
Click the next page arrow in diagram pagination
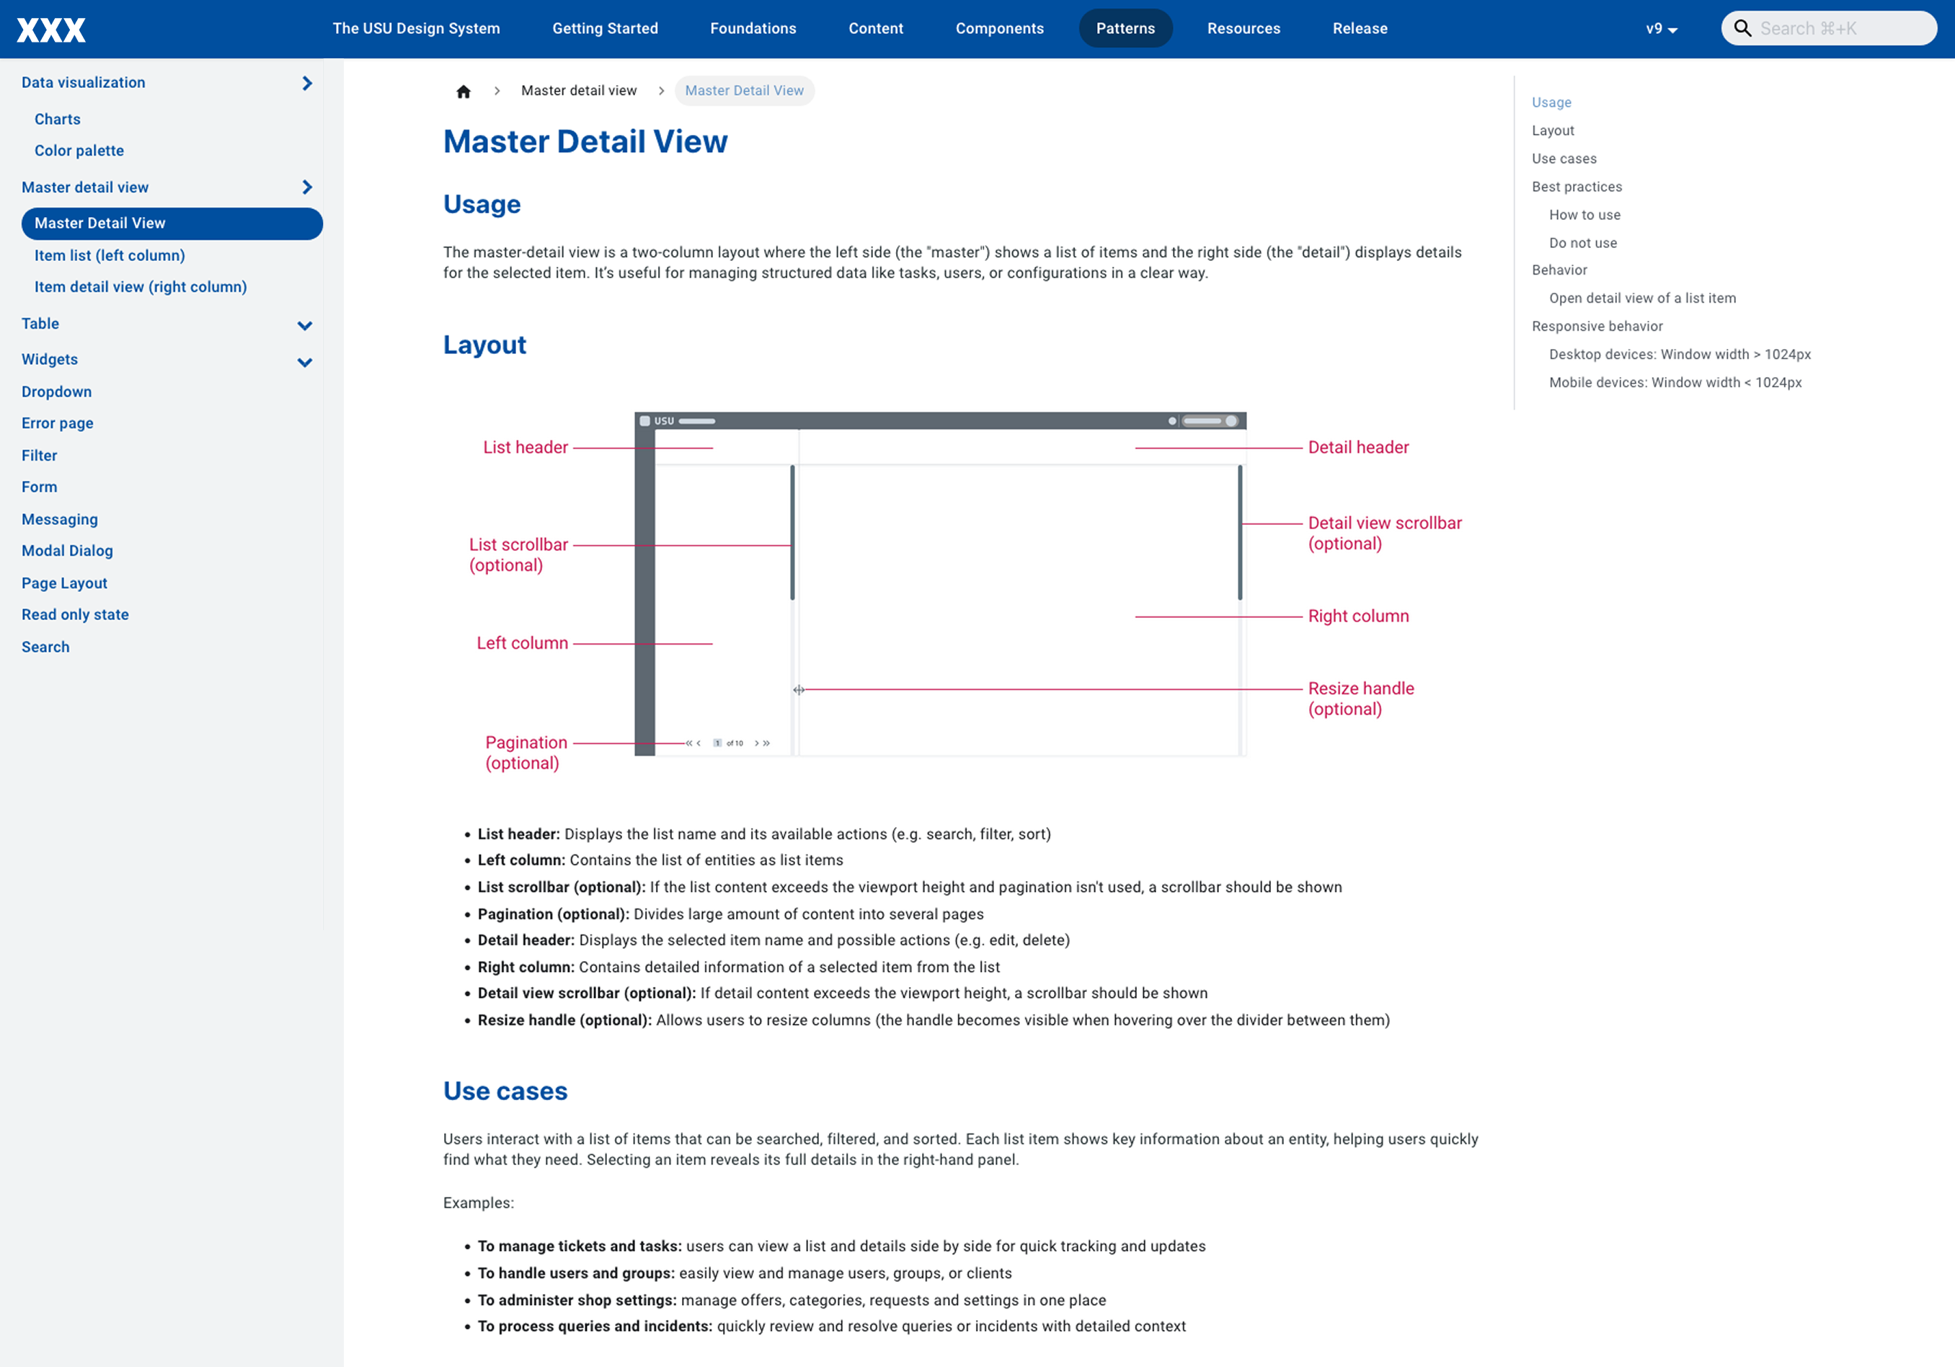(x=756, y=743)
